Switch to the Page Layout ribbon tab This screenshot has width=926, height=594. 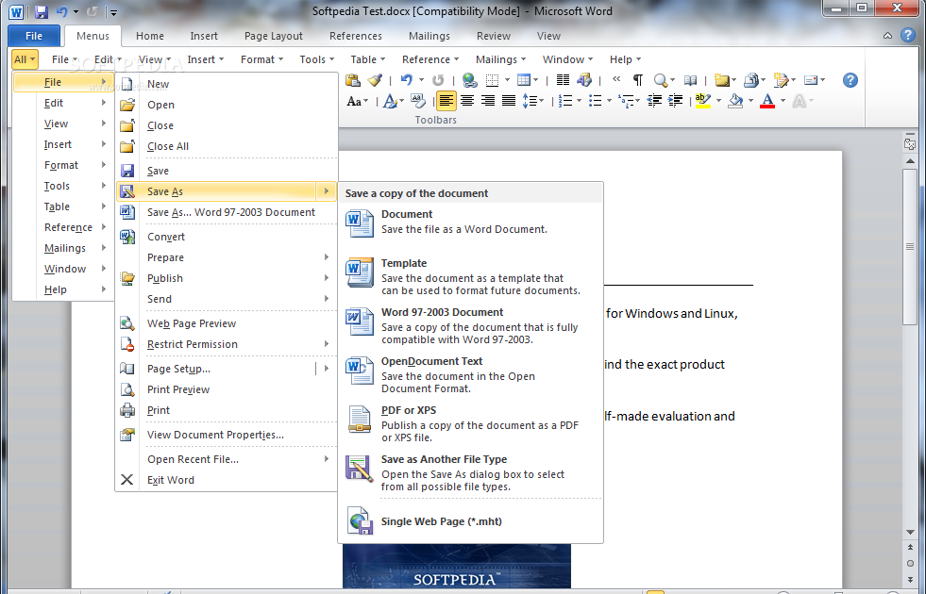[274, 36]
